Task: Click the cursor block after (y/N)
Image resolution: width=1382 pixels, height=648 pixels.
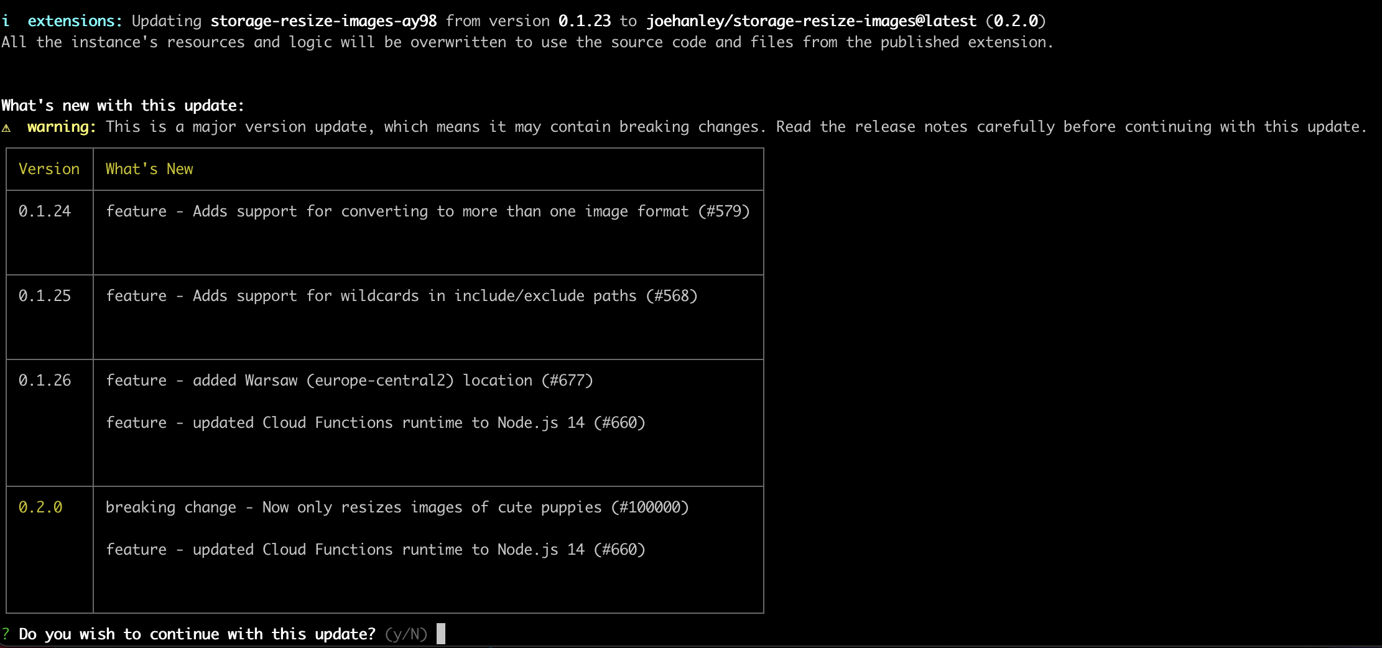Action: pos(441,634)
